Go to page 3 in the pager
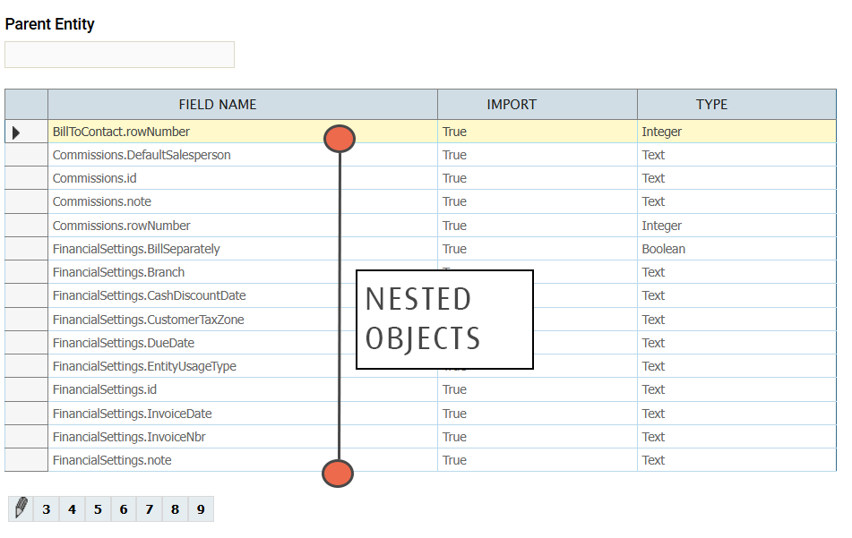The image size is (852, 538). click(x=47, y=509)
